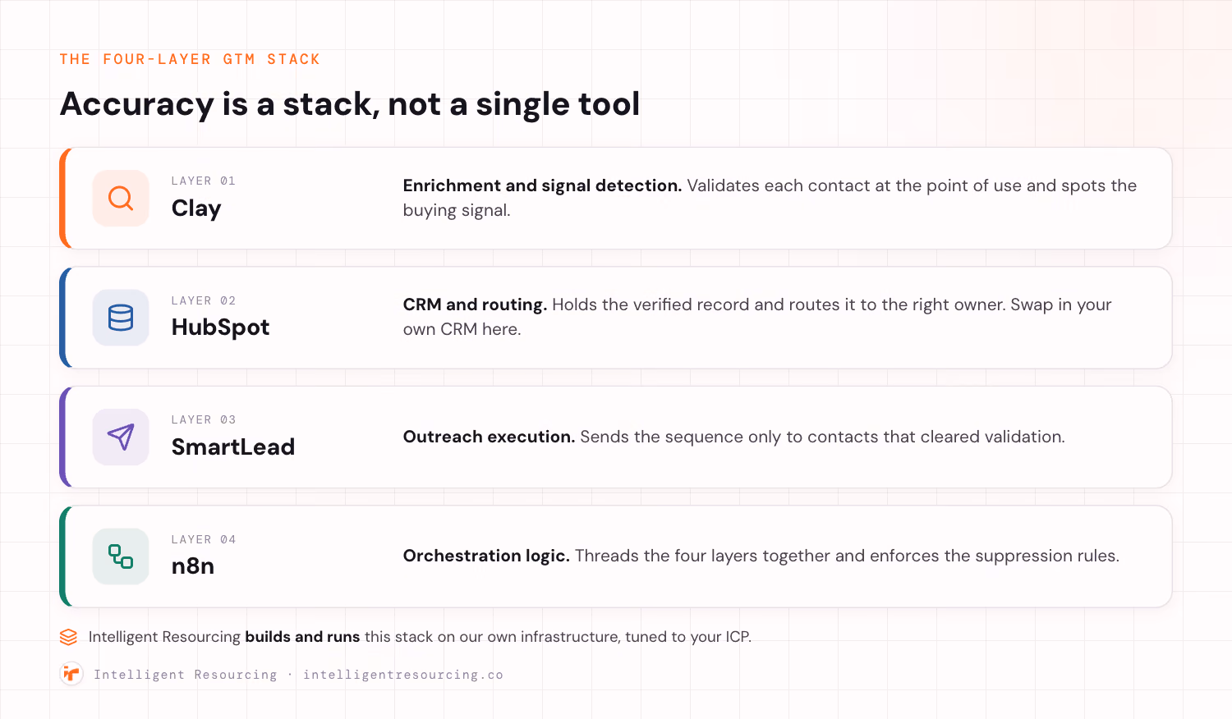This screenshot has height=719, width=1232.
Task: Click the "LAYER 04" label
Action: click(x=204, y=539)
